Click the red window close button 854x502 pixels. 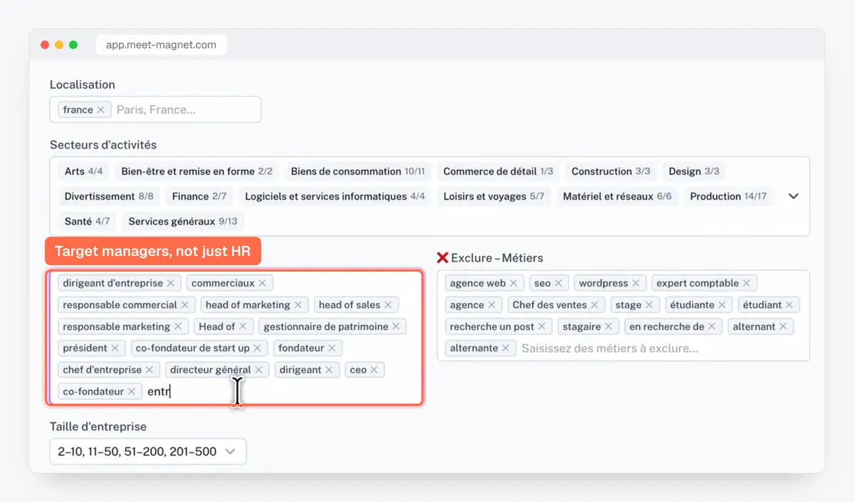pos(45,45)
